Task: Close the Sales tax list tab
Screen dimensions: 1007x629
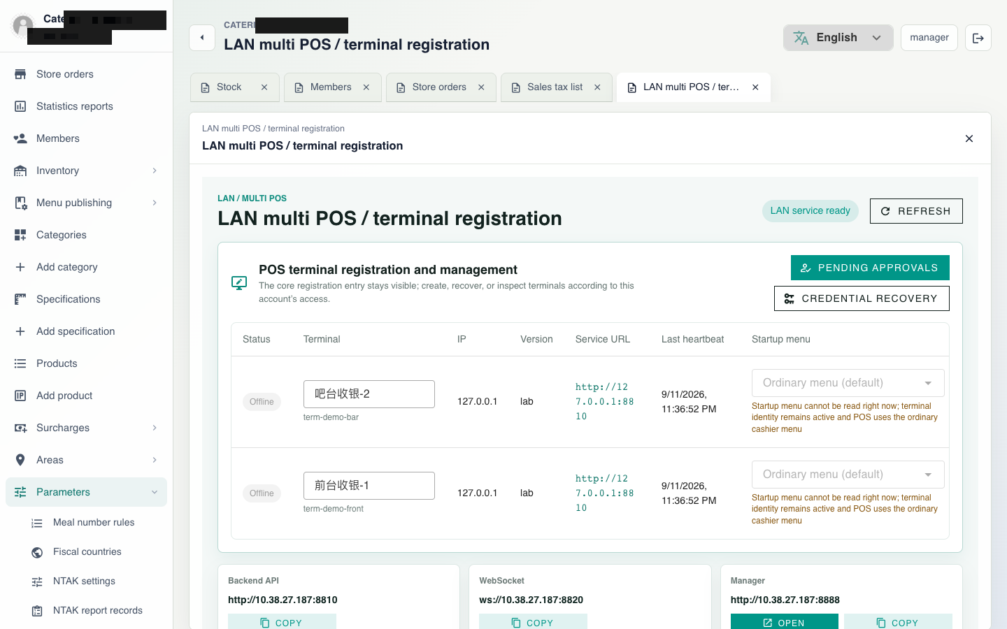Action: click(597, 87)
